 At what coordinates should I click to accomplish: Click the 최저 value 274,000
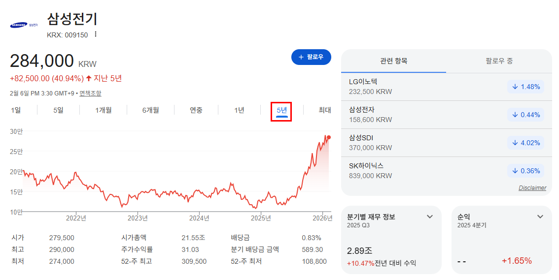[62, 261]
